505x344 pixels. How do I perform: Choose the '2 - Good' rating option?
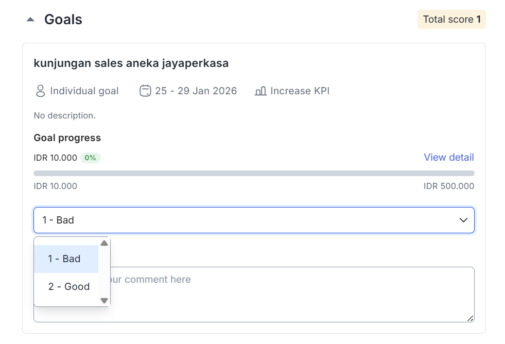tap(69, 287)
